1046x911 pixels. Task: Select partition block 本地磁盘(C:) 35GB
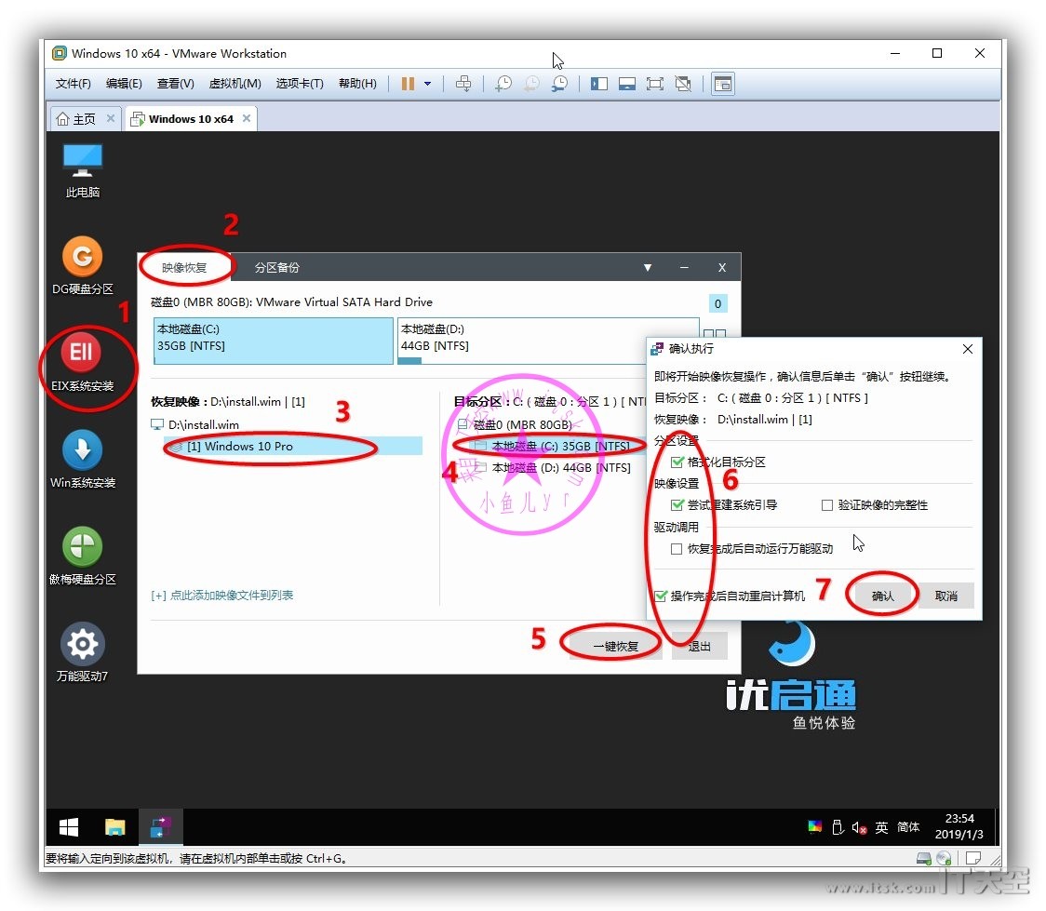274,341
